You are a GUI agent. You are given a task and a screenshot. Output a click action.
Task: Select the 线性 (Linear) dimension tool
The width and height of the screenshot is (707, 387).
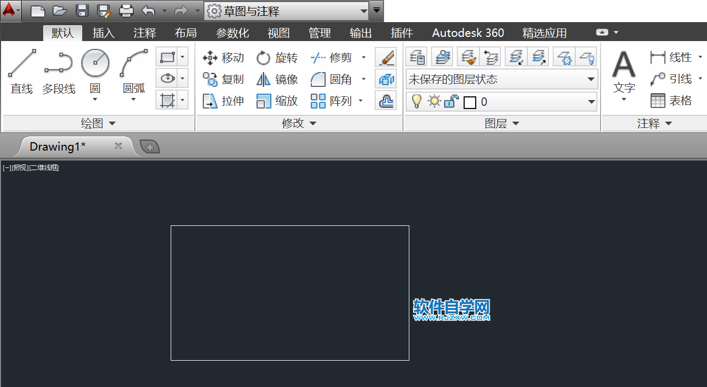(x=671, y=57)
